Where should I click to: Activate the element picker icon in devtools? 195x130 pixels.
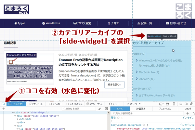coord(3,104)
